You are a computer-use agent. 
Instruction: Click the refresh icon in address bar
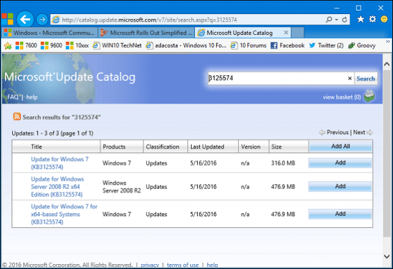tap(344, 20)
